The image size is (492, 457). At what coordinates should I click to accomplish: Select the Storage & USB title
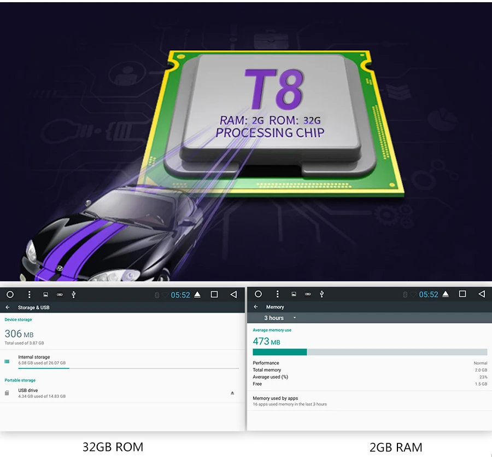click(x=33, y=308)
